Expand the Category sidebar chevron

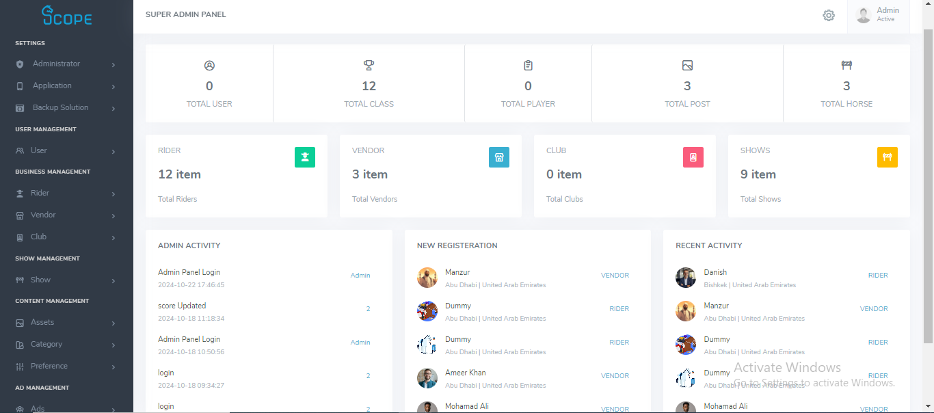(x=113, y=345)
